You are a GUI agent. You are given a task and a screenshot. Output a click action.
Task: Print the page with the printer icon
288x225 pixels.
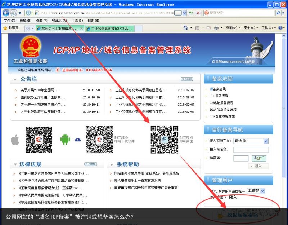tap(216, 28)
